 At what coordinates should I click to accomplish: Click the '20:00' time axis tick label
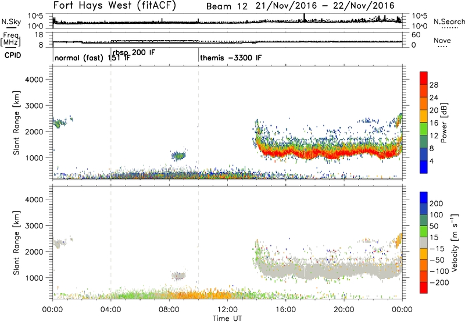pyautogui.click(x=344, y=310)
